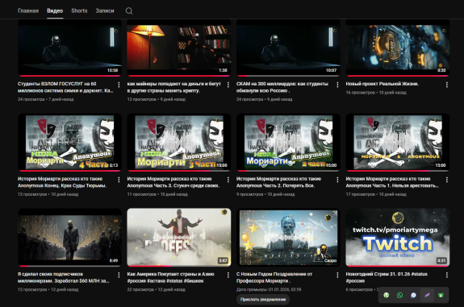
Task: Play the 8:49 man walking between crowds thumbnail
Action: (x=69, y=237)
